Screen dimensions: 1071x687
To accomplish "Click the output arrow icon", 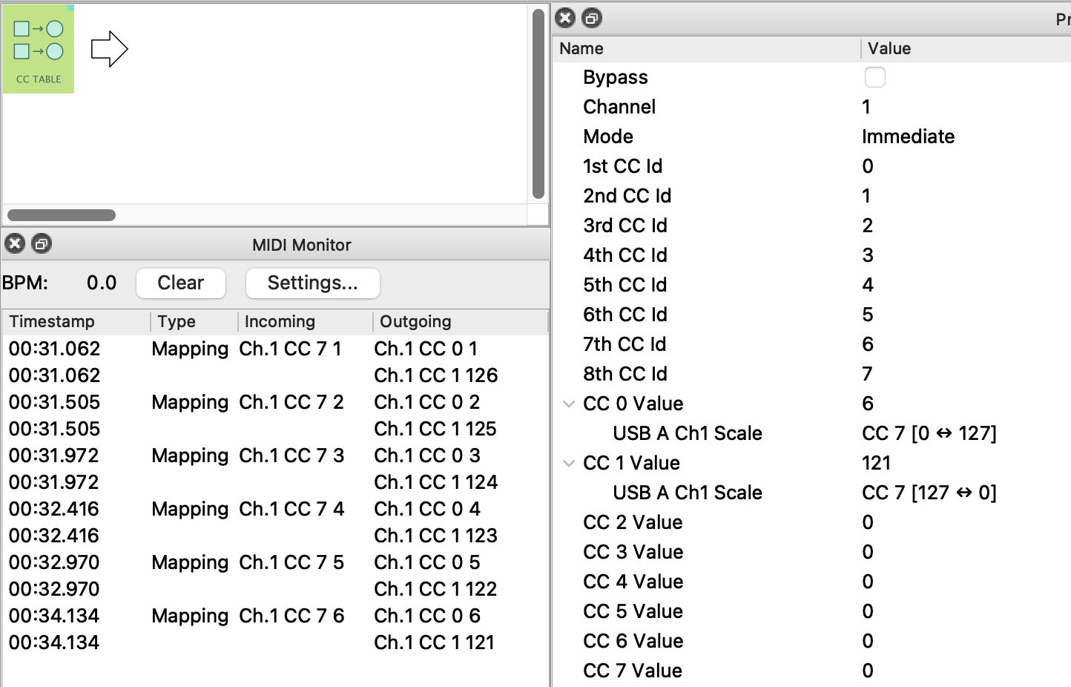I will click(109, 49).
